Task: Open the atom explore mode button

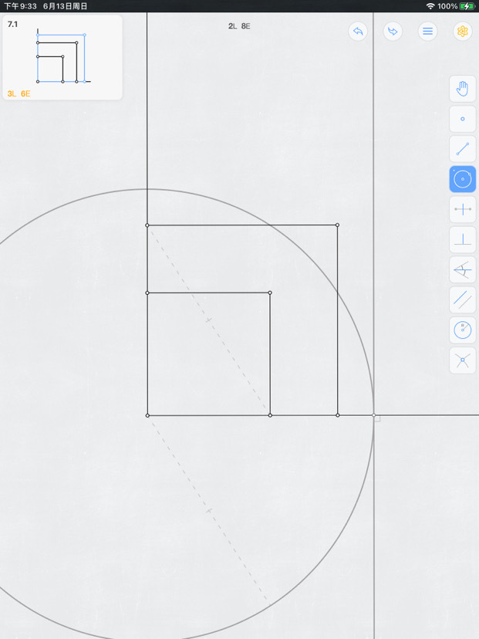Action: (462, 32)
